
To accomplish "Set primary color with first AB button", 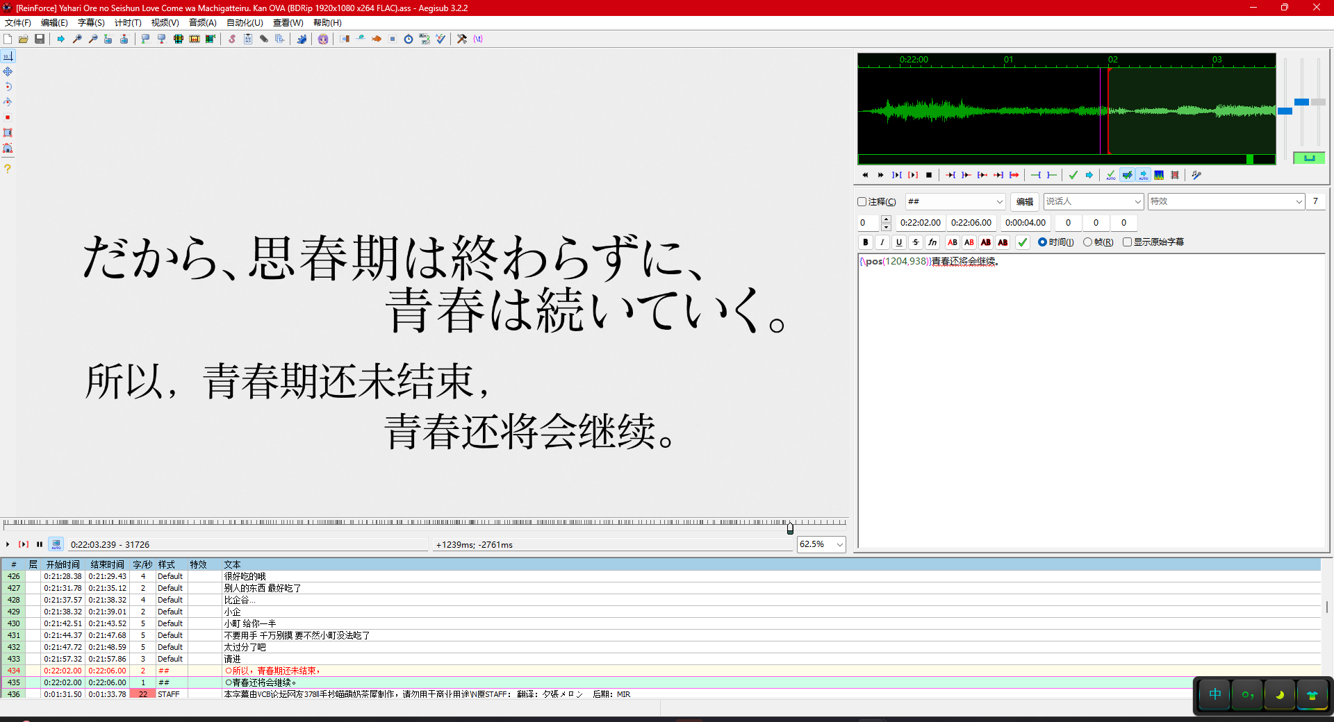I will coord(953,242).
